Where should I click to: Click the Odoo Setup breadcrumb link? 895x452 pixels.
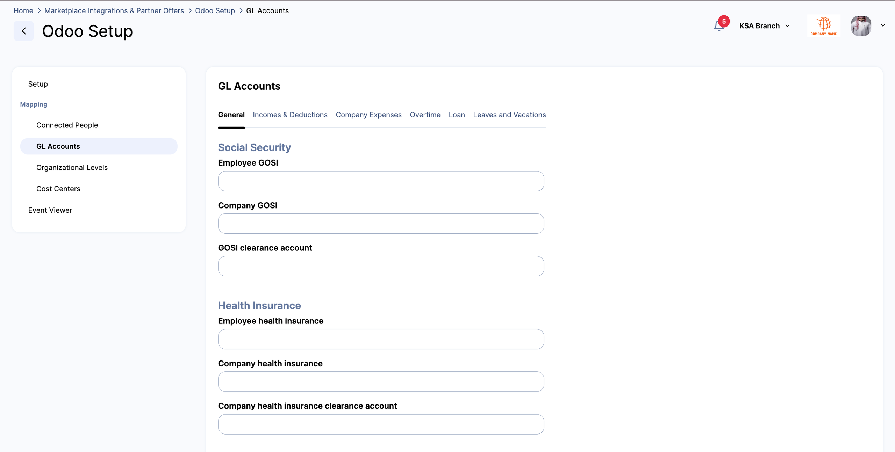click(x=215, y=11)
